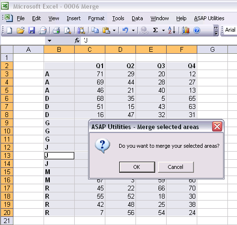Click cell containing 71
Image resolution: width=237 pixels, height=225 pixels.
point(90,74)
